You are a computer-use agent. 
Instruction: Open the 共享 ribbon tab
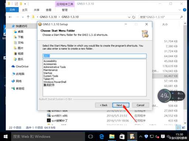pyautogui.click(x=37, y=10)
